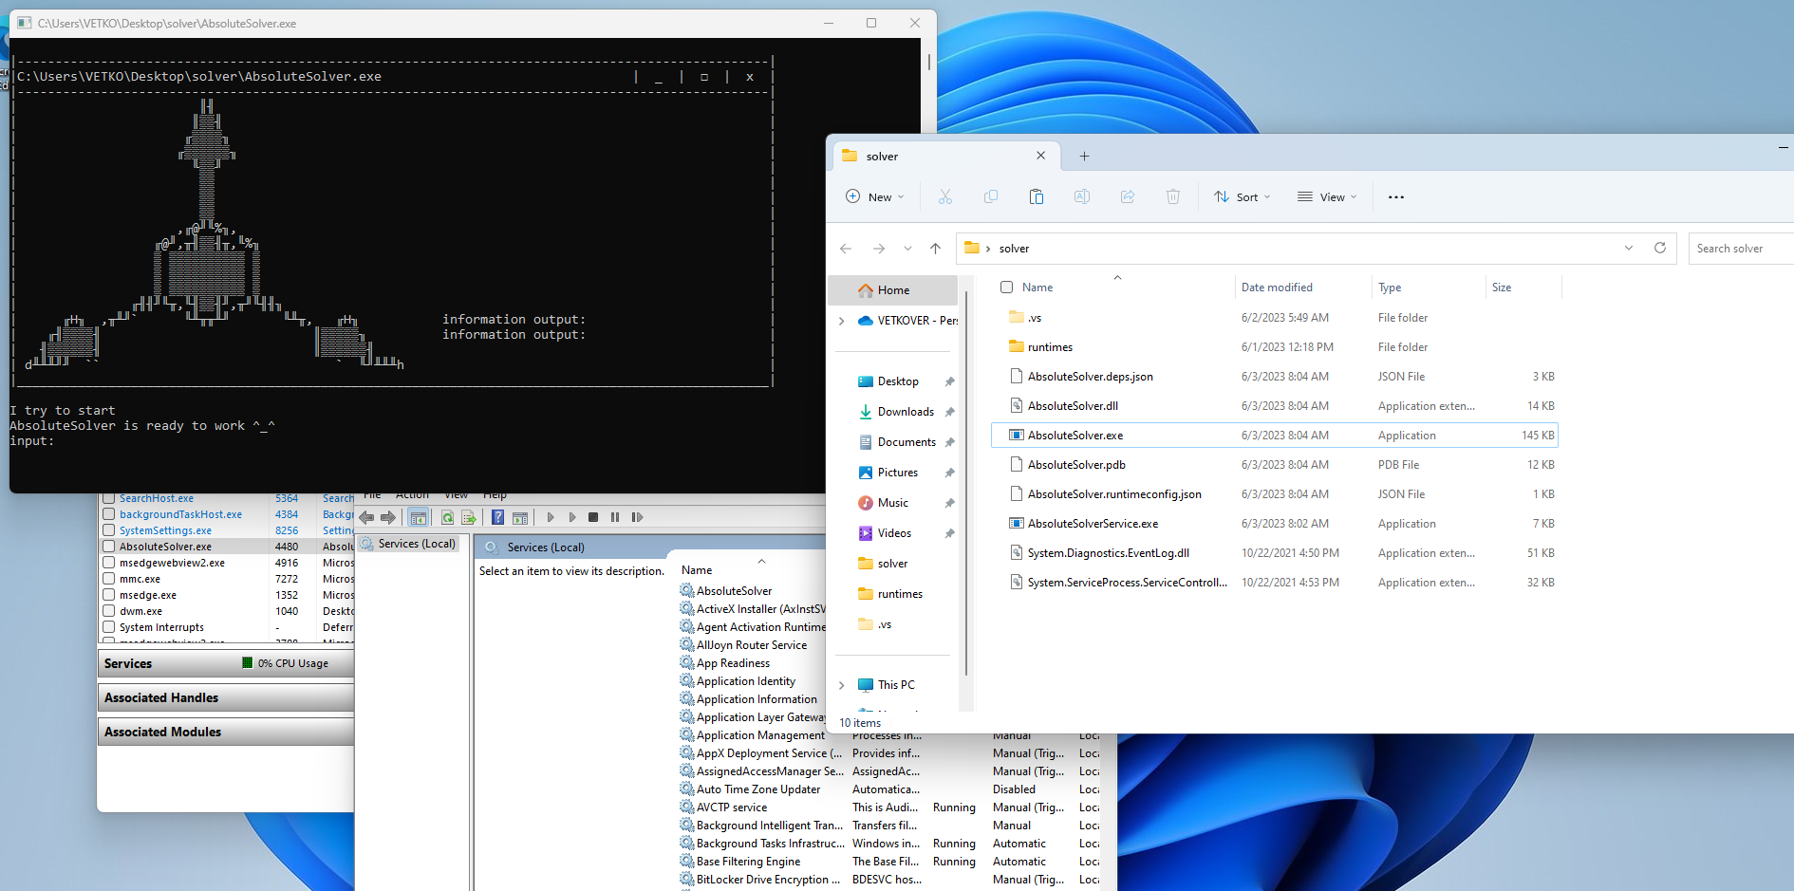Select the solver tab in Explorer

944,156
